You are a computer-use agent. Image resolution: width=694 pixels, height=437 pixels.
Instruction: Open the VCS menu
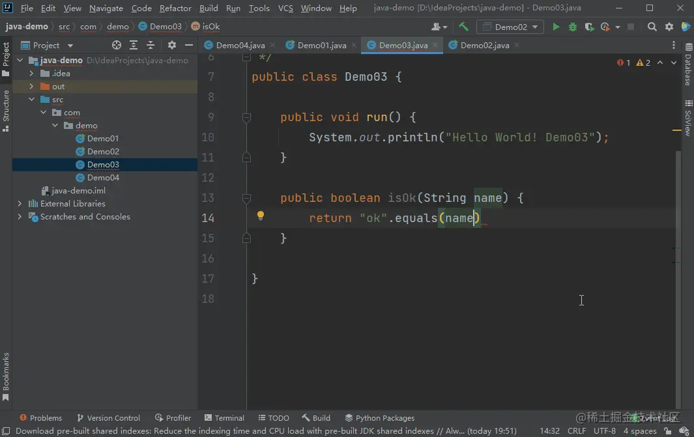[285, 8]
